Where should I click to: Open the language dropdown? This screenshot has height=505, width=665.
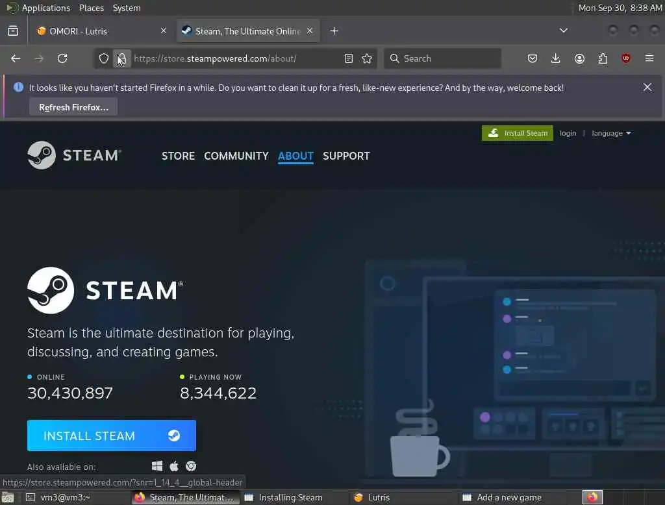[611, 133]
